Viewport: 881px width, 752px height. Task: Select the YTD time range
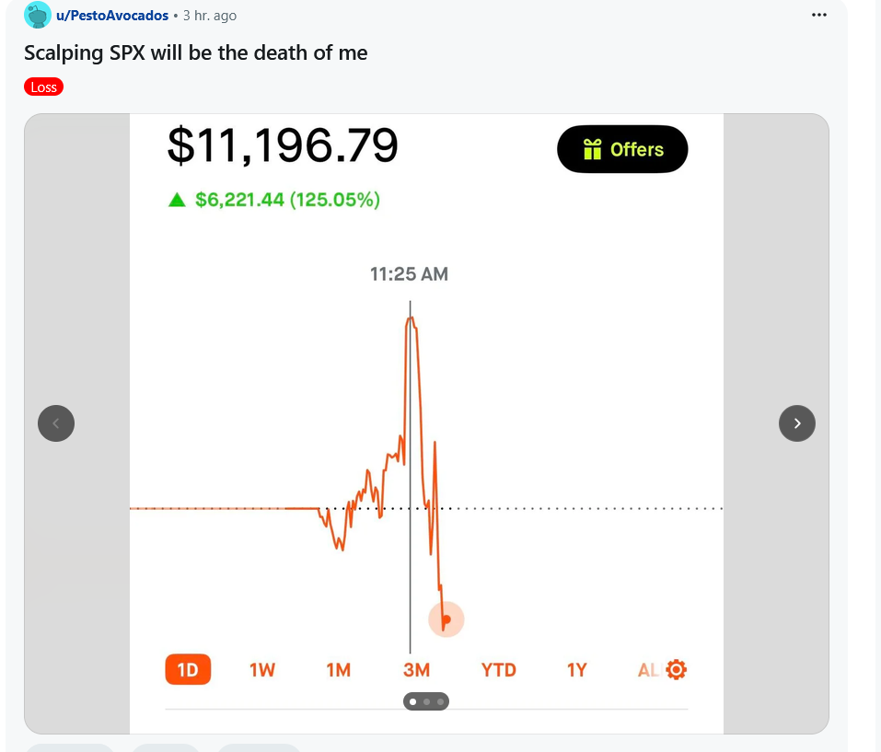pyautogui.click(x=498, y=670)
